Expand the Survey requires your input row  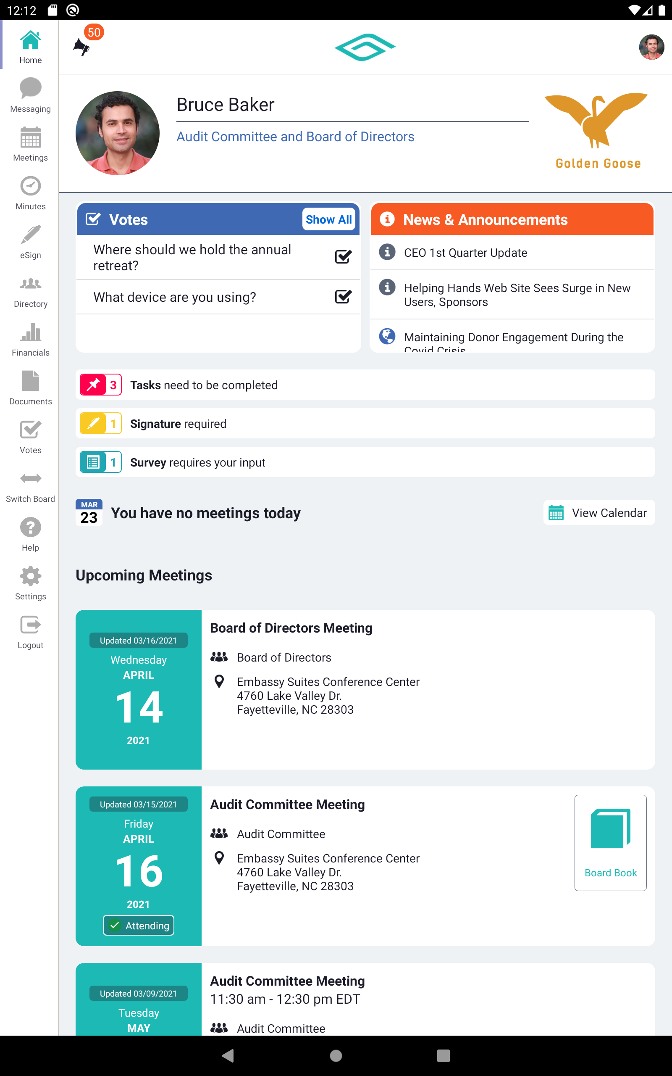click(365, 462)
